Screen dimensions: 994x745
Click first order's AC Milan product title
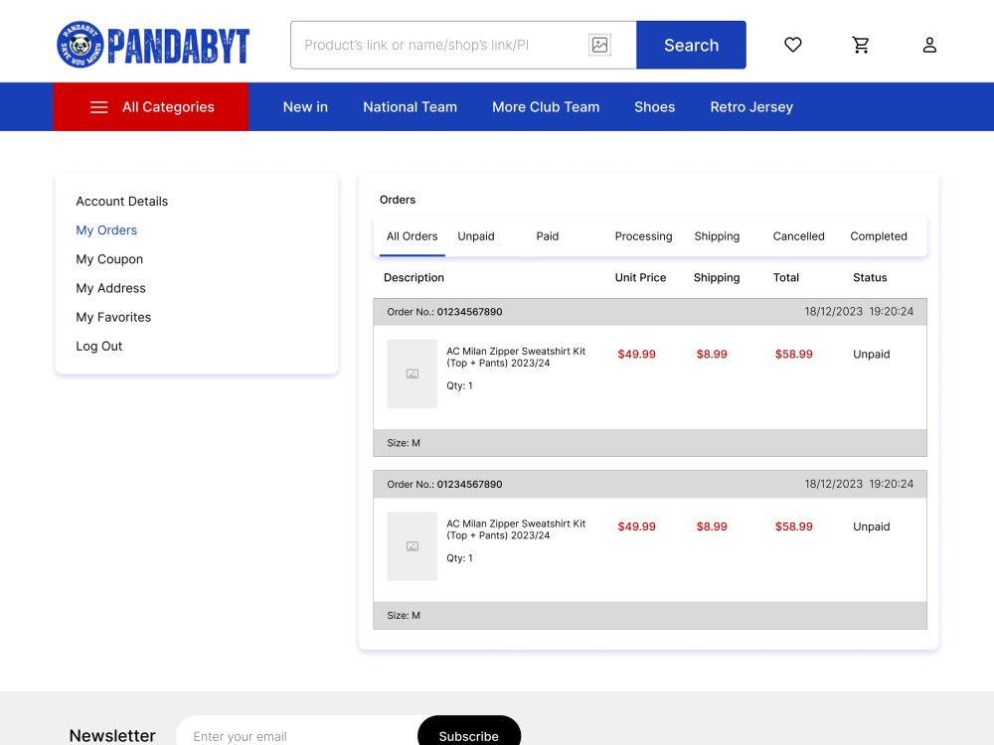516,358
